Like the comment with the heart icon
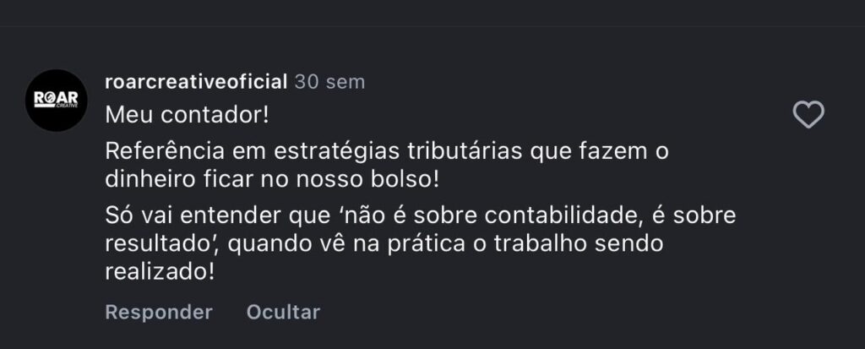 click(809, 115)
